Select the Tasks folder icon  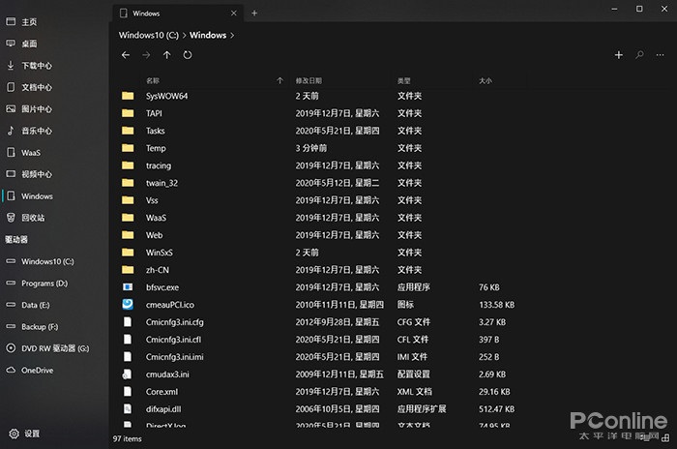[x=128, y=131]
